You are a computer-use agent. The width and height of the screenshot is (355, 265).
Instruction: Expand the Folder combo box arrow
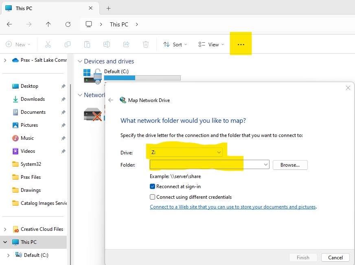tap(266, 165)
